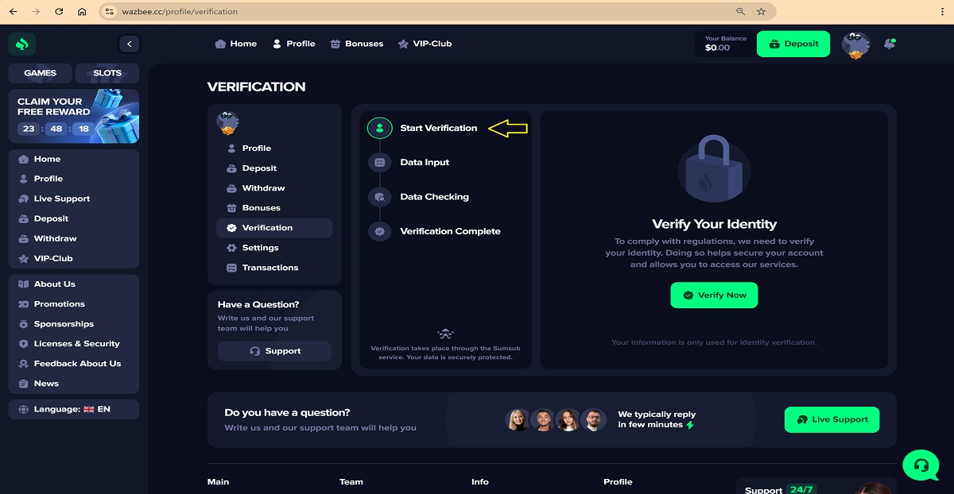
Task: Open the user avatar in header
Action: point(855,44)
